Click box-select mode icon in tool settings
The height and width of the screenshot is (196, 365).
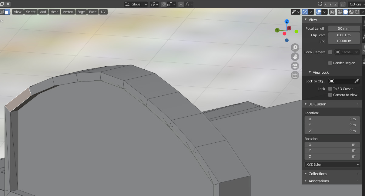point(8,4)
